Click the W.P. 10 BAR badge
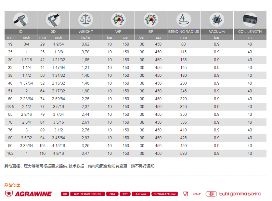 click(x=87, y=194)
